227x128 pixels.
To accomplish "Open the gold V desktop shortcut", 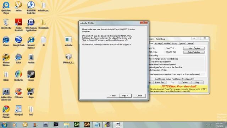I will coord(18,7).
